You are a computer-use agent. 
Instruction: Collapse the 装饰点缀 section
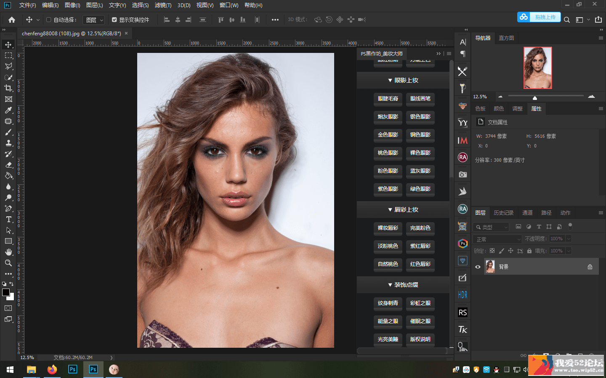[x=403, y=285]
